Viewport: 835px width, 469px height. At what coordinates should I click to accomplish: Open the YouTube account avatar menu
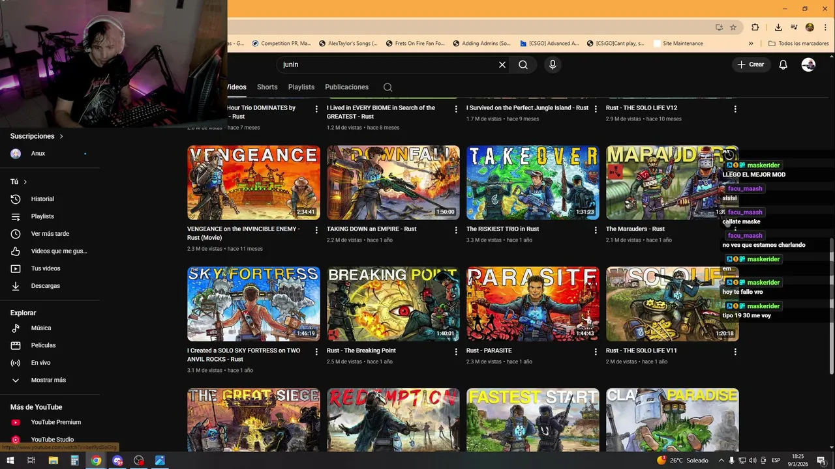point(808,64)
